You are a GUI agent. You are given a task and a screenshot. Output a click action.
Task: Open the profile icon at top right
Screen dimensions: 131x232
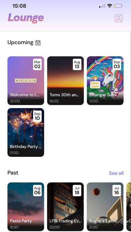(x=119, y=18)
